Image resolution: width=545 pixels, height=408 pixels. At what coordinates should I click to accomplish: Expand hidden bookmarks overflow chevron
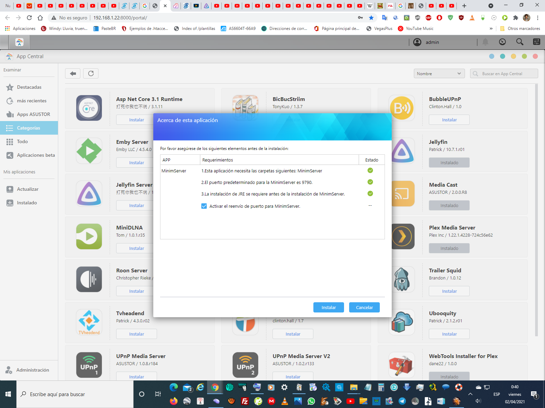pyautogui.click(x=491, y=29)
